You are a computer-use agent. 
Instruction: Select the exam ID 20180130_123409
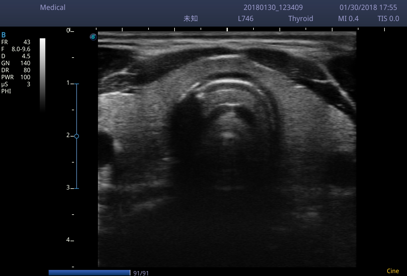pos(273,8)
